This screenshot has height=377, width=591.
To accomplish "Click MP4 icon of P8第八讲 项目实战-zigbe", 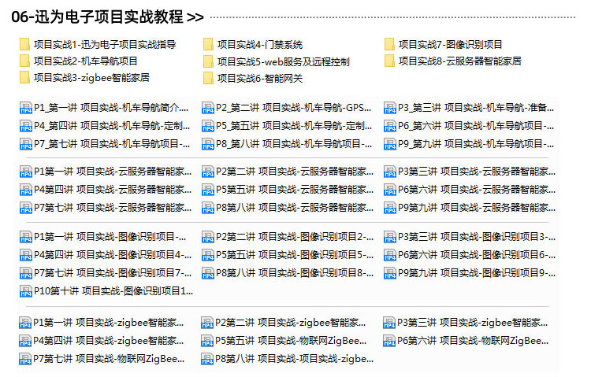I will [207, 359].
